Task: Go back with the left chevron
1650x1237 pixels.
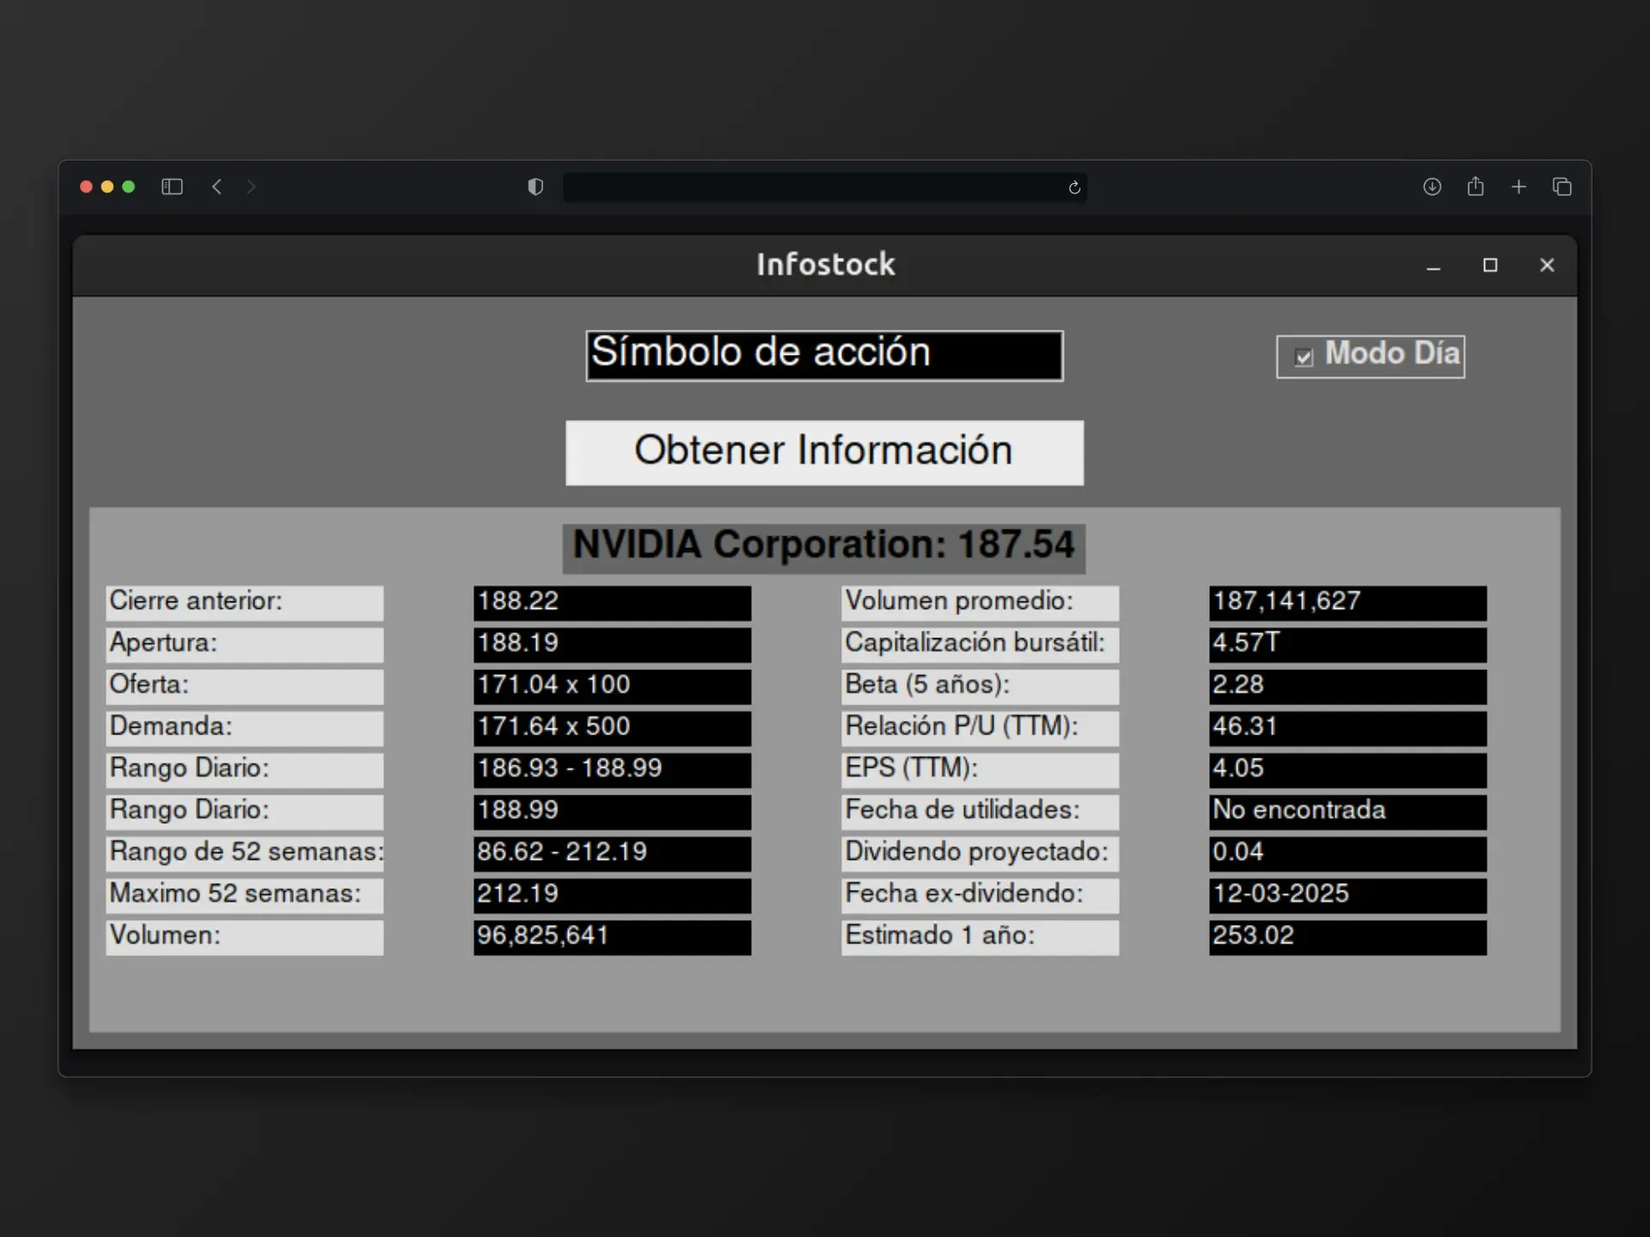Action: [x=217, y=186]
